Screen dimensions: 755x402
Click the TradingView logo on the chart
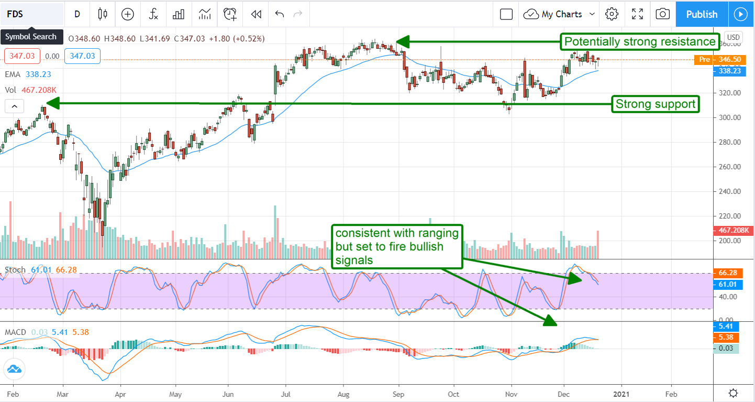click(x=14, y=369)
